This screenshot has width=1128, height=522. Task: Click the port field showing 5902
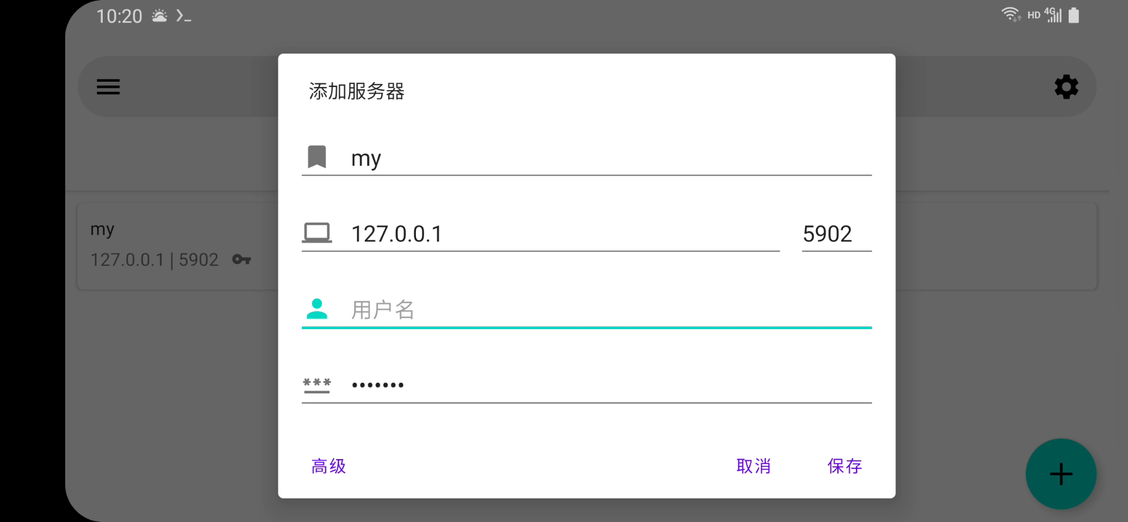836,234
